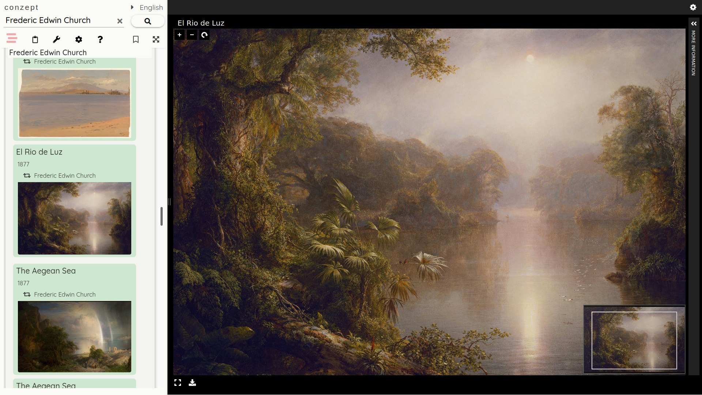This screenshot has width=702, height=395.
Task: Download the El Rio de Luz image
Action: (x=192, y=383)
